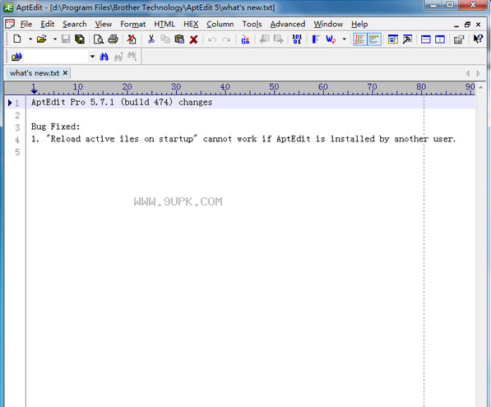
Task: Click the split vertically window icon
Action: (440, 39)
